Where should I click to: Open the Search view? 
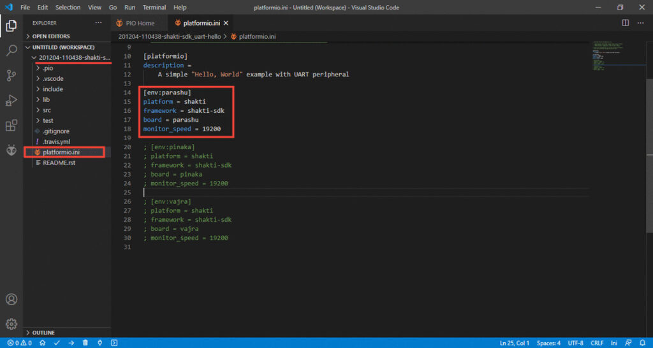click(11, 51)
